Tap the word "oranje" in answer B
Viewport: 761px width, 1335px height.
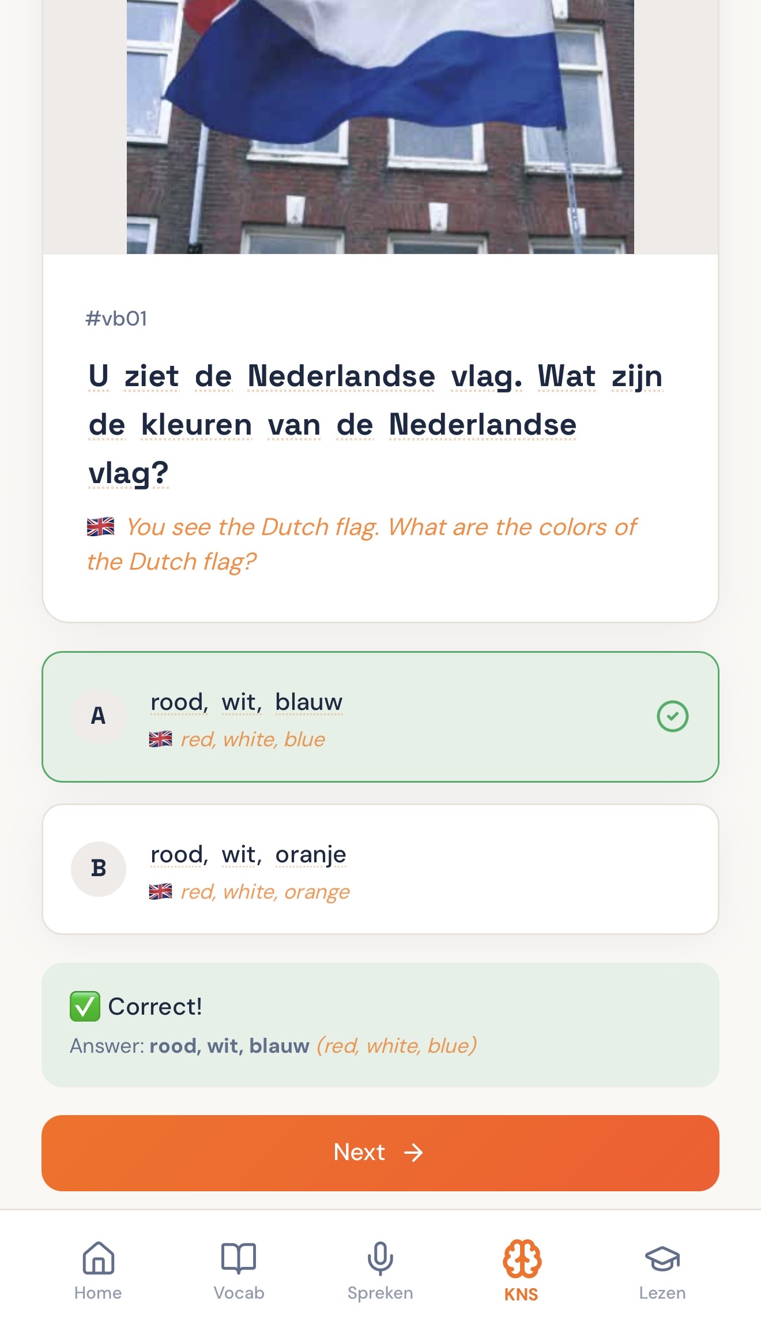(311, 855)
